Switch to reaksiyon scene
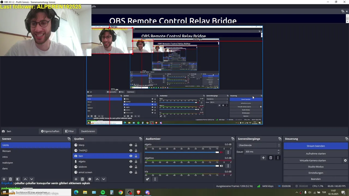This screenshot has width=349, height=196. click(x=36, y=163)
